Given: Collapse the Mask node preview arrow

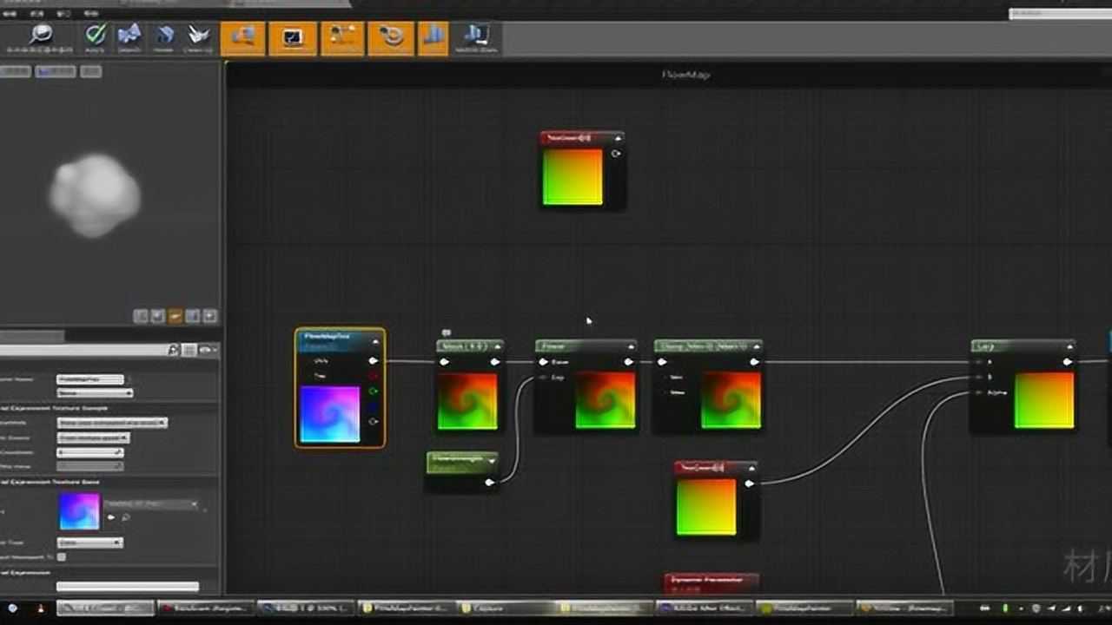Looking at the screenshot, I should tap(496, 346).
